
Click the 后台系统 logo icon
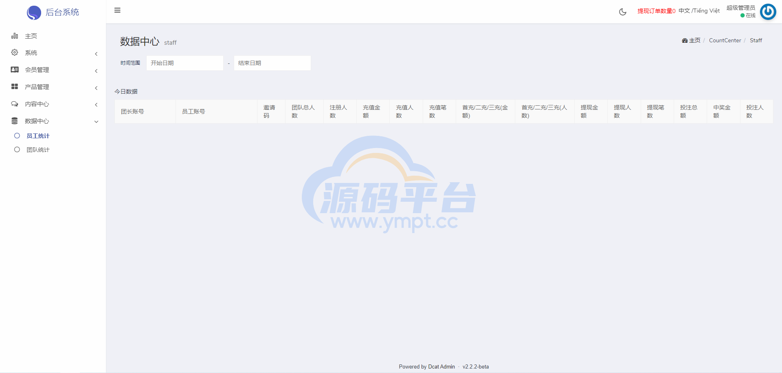34,13
